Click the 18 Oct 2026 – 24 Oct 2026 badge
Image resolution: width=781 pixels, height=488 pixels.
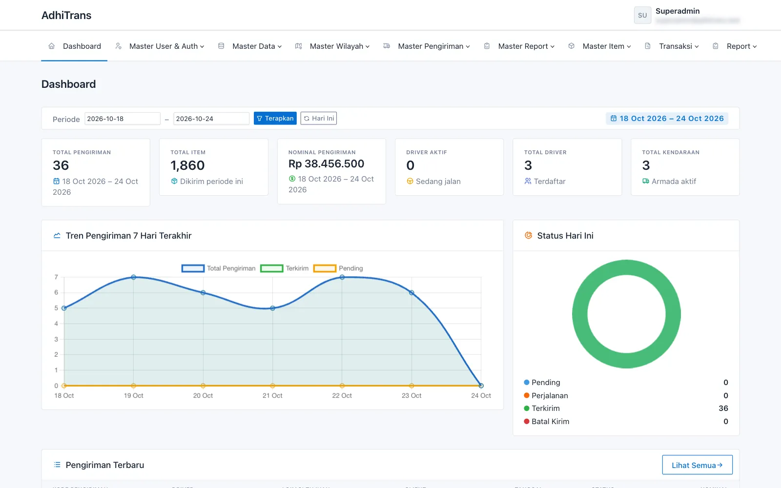point(667,119)
